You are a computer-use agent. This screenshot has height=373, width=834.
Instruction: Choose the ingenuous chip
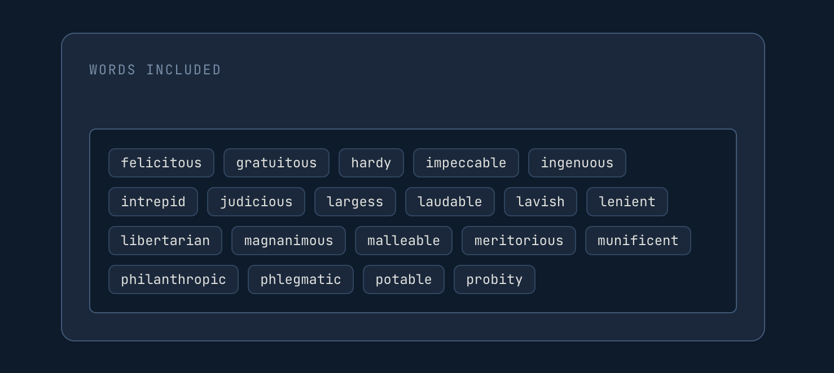[x=577, y=163]
